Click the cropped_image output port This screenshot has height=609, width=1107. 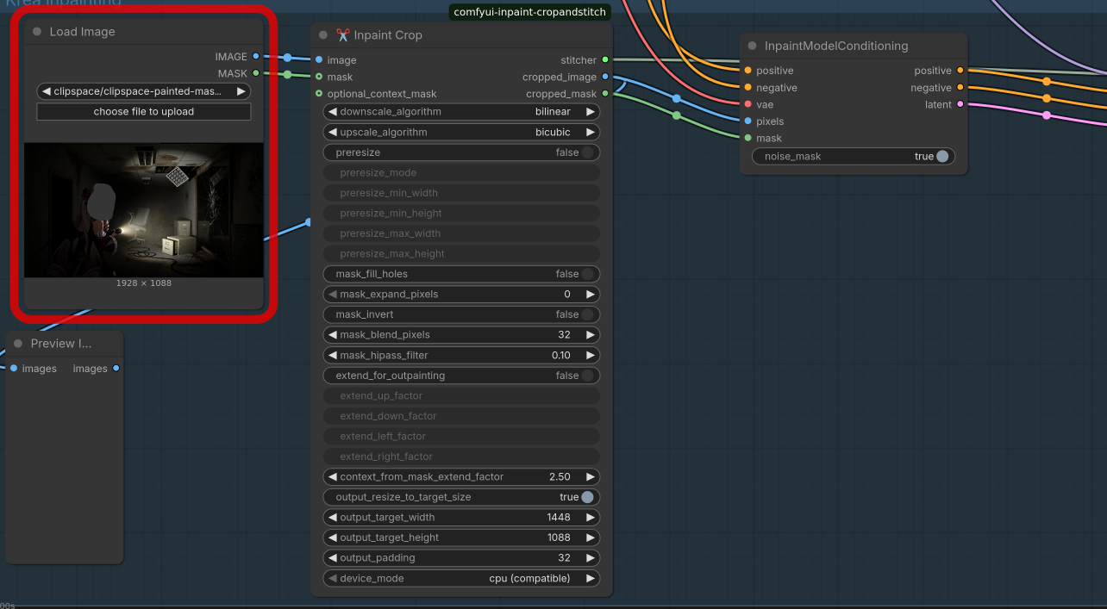[x=605, y=77]
